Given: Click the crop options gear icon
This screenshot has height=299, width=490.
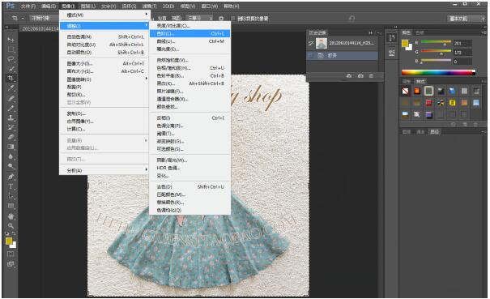Looking at the screenshot, I should 221,19.
